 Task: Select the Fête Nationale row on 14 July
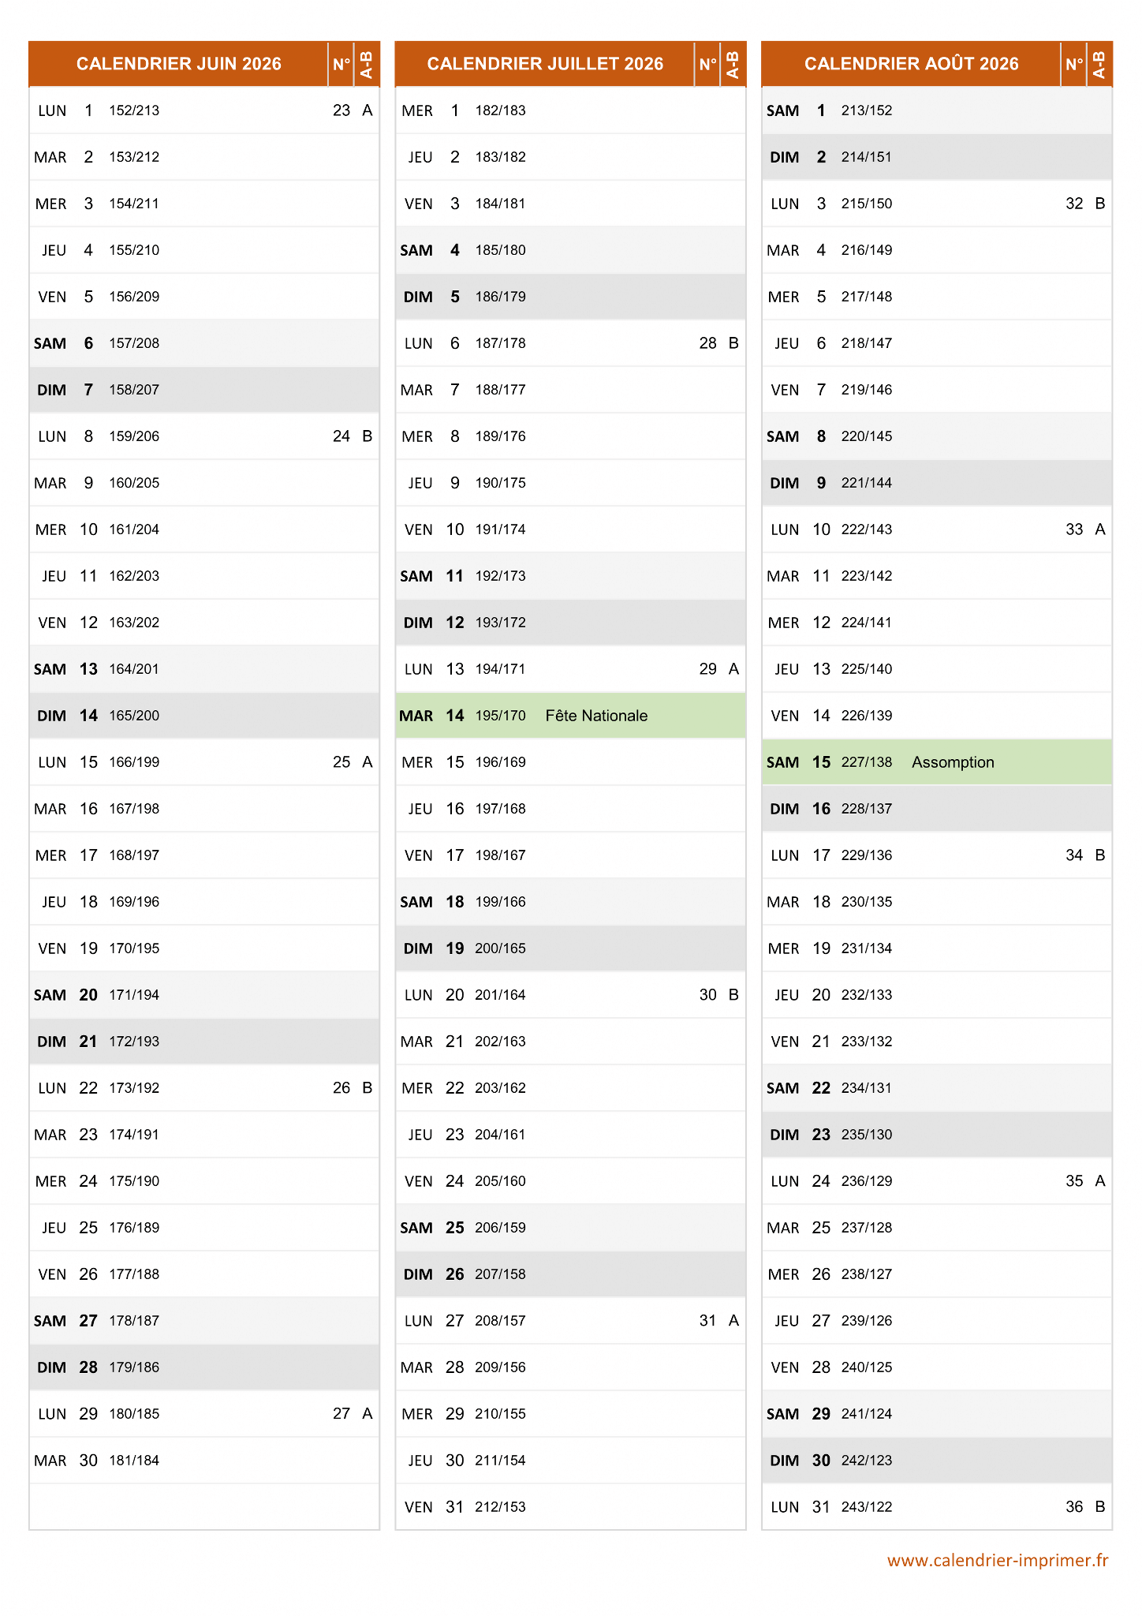[570, 716]
